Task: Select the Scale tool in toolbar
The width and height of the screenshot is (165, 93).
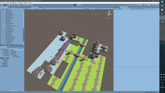Action: click(x=10, y=5)
